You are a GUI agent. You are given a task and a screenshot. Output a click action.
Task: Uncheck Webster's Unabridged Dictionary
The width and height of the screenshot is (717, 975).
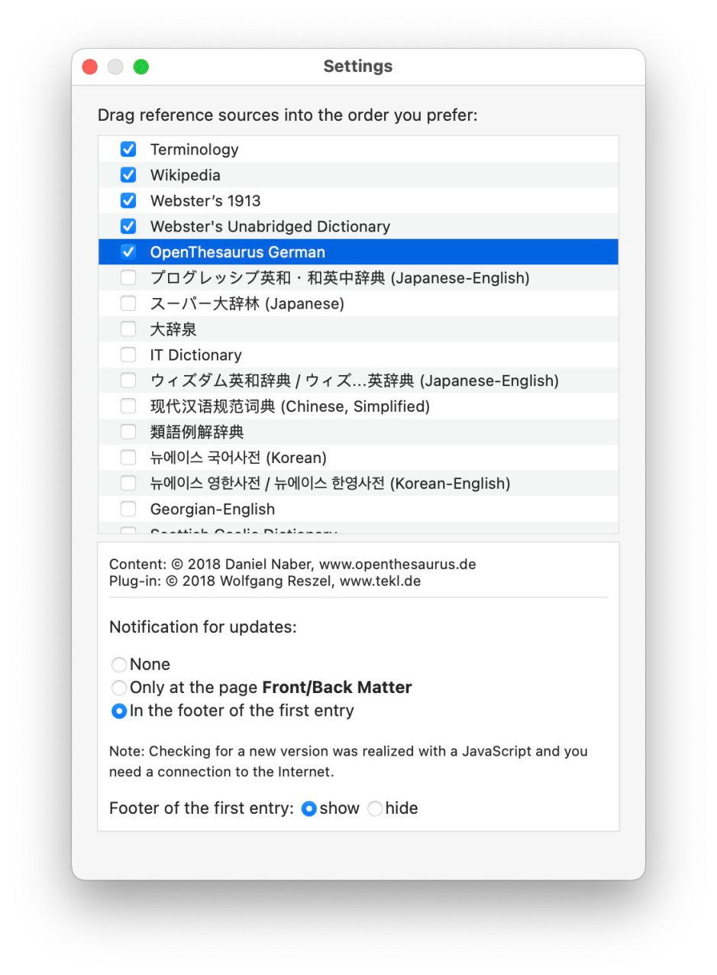click(128, 226)
